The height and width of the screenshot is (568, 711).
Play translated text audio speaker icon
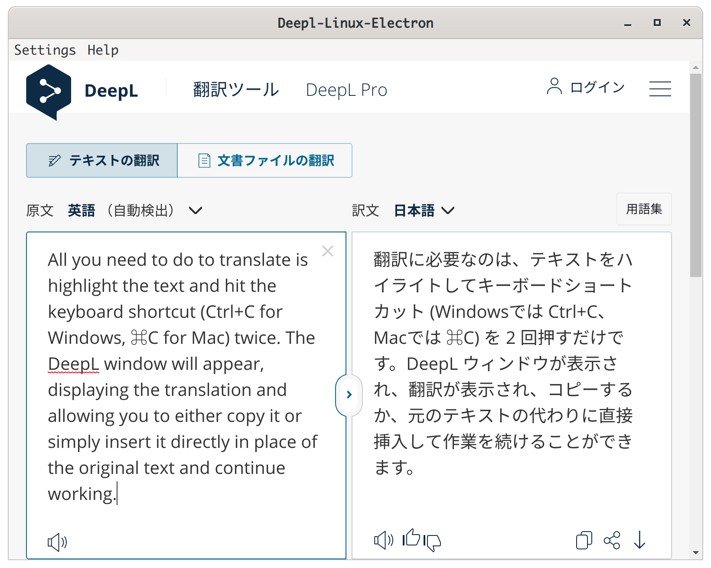pyautogui.click(x=384, y=540)
